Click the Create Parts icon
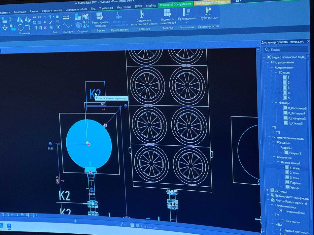The width and height of the screenshot is (314, 235). [78, 25]
